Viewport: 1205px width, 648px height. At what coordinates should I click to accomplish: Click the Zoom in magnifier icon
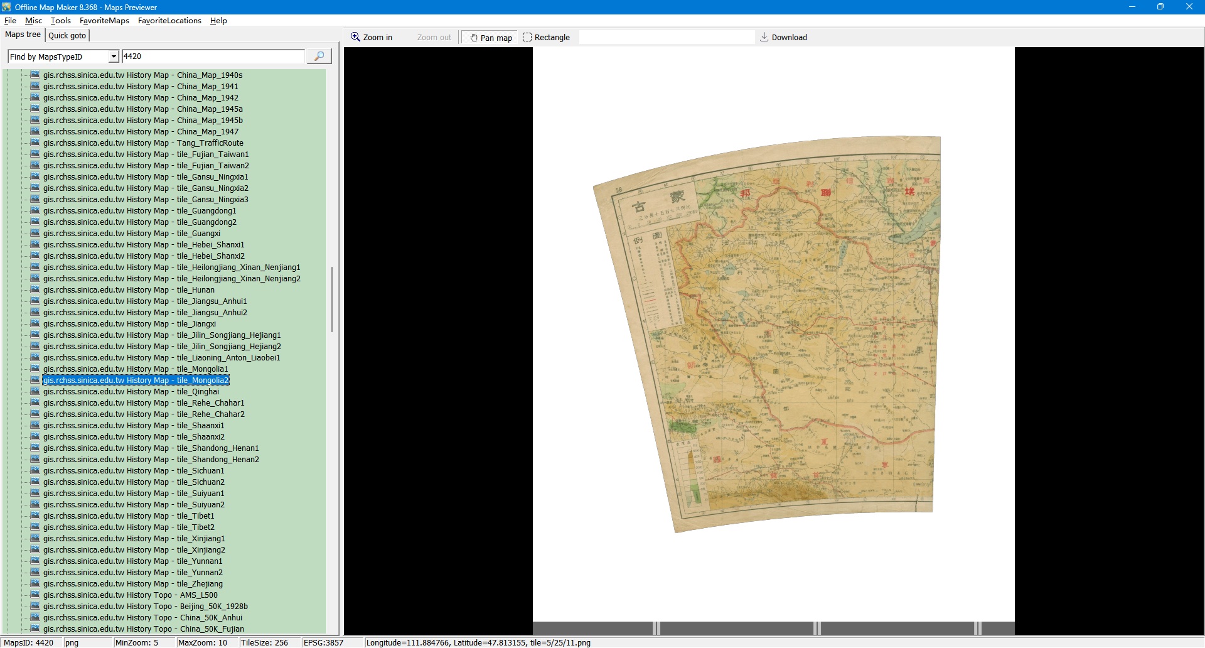click(x=355, y=37)
